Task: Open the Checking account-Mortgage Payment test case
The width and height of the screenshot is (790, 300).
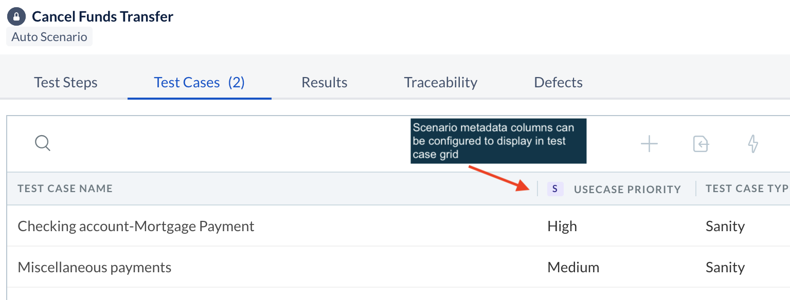Action: [x=136, y=226]
